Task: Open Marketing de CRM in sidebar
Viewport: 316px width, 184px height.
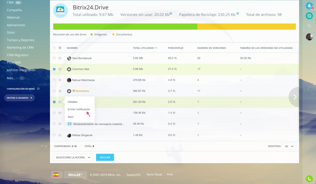Action: tap(20, 48)
